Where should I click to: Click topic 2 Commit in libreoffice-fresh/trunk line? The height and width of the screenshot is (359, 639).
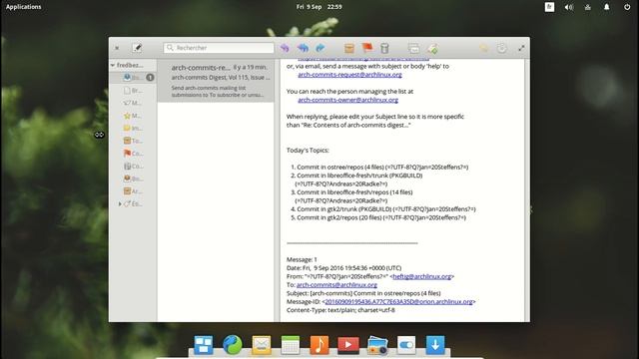[356, 176]
